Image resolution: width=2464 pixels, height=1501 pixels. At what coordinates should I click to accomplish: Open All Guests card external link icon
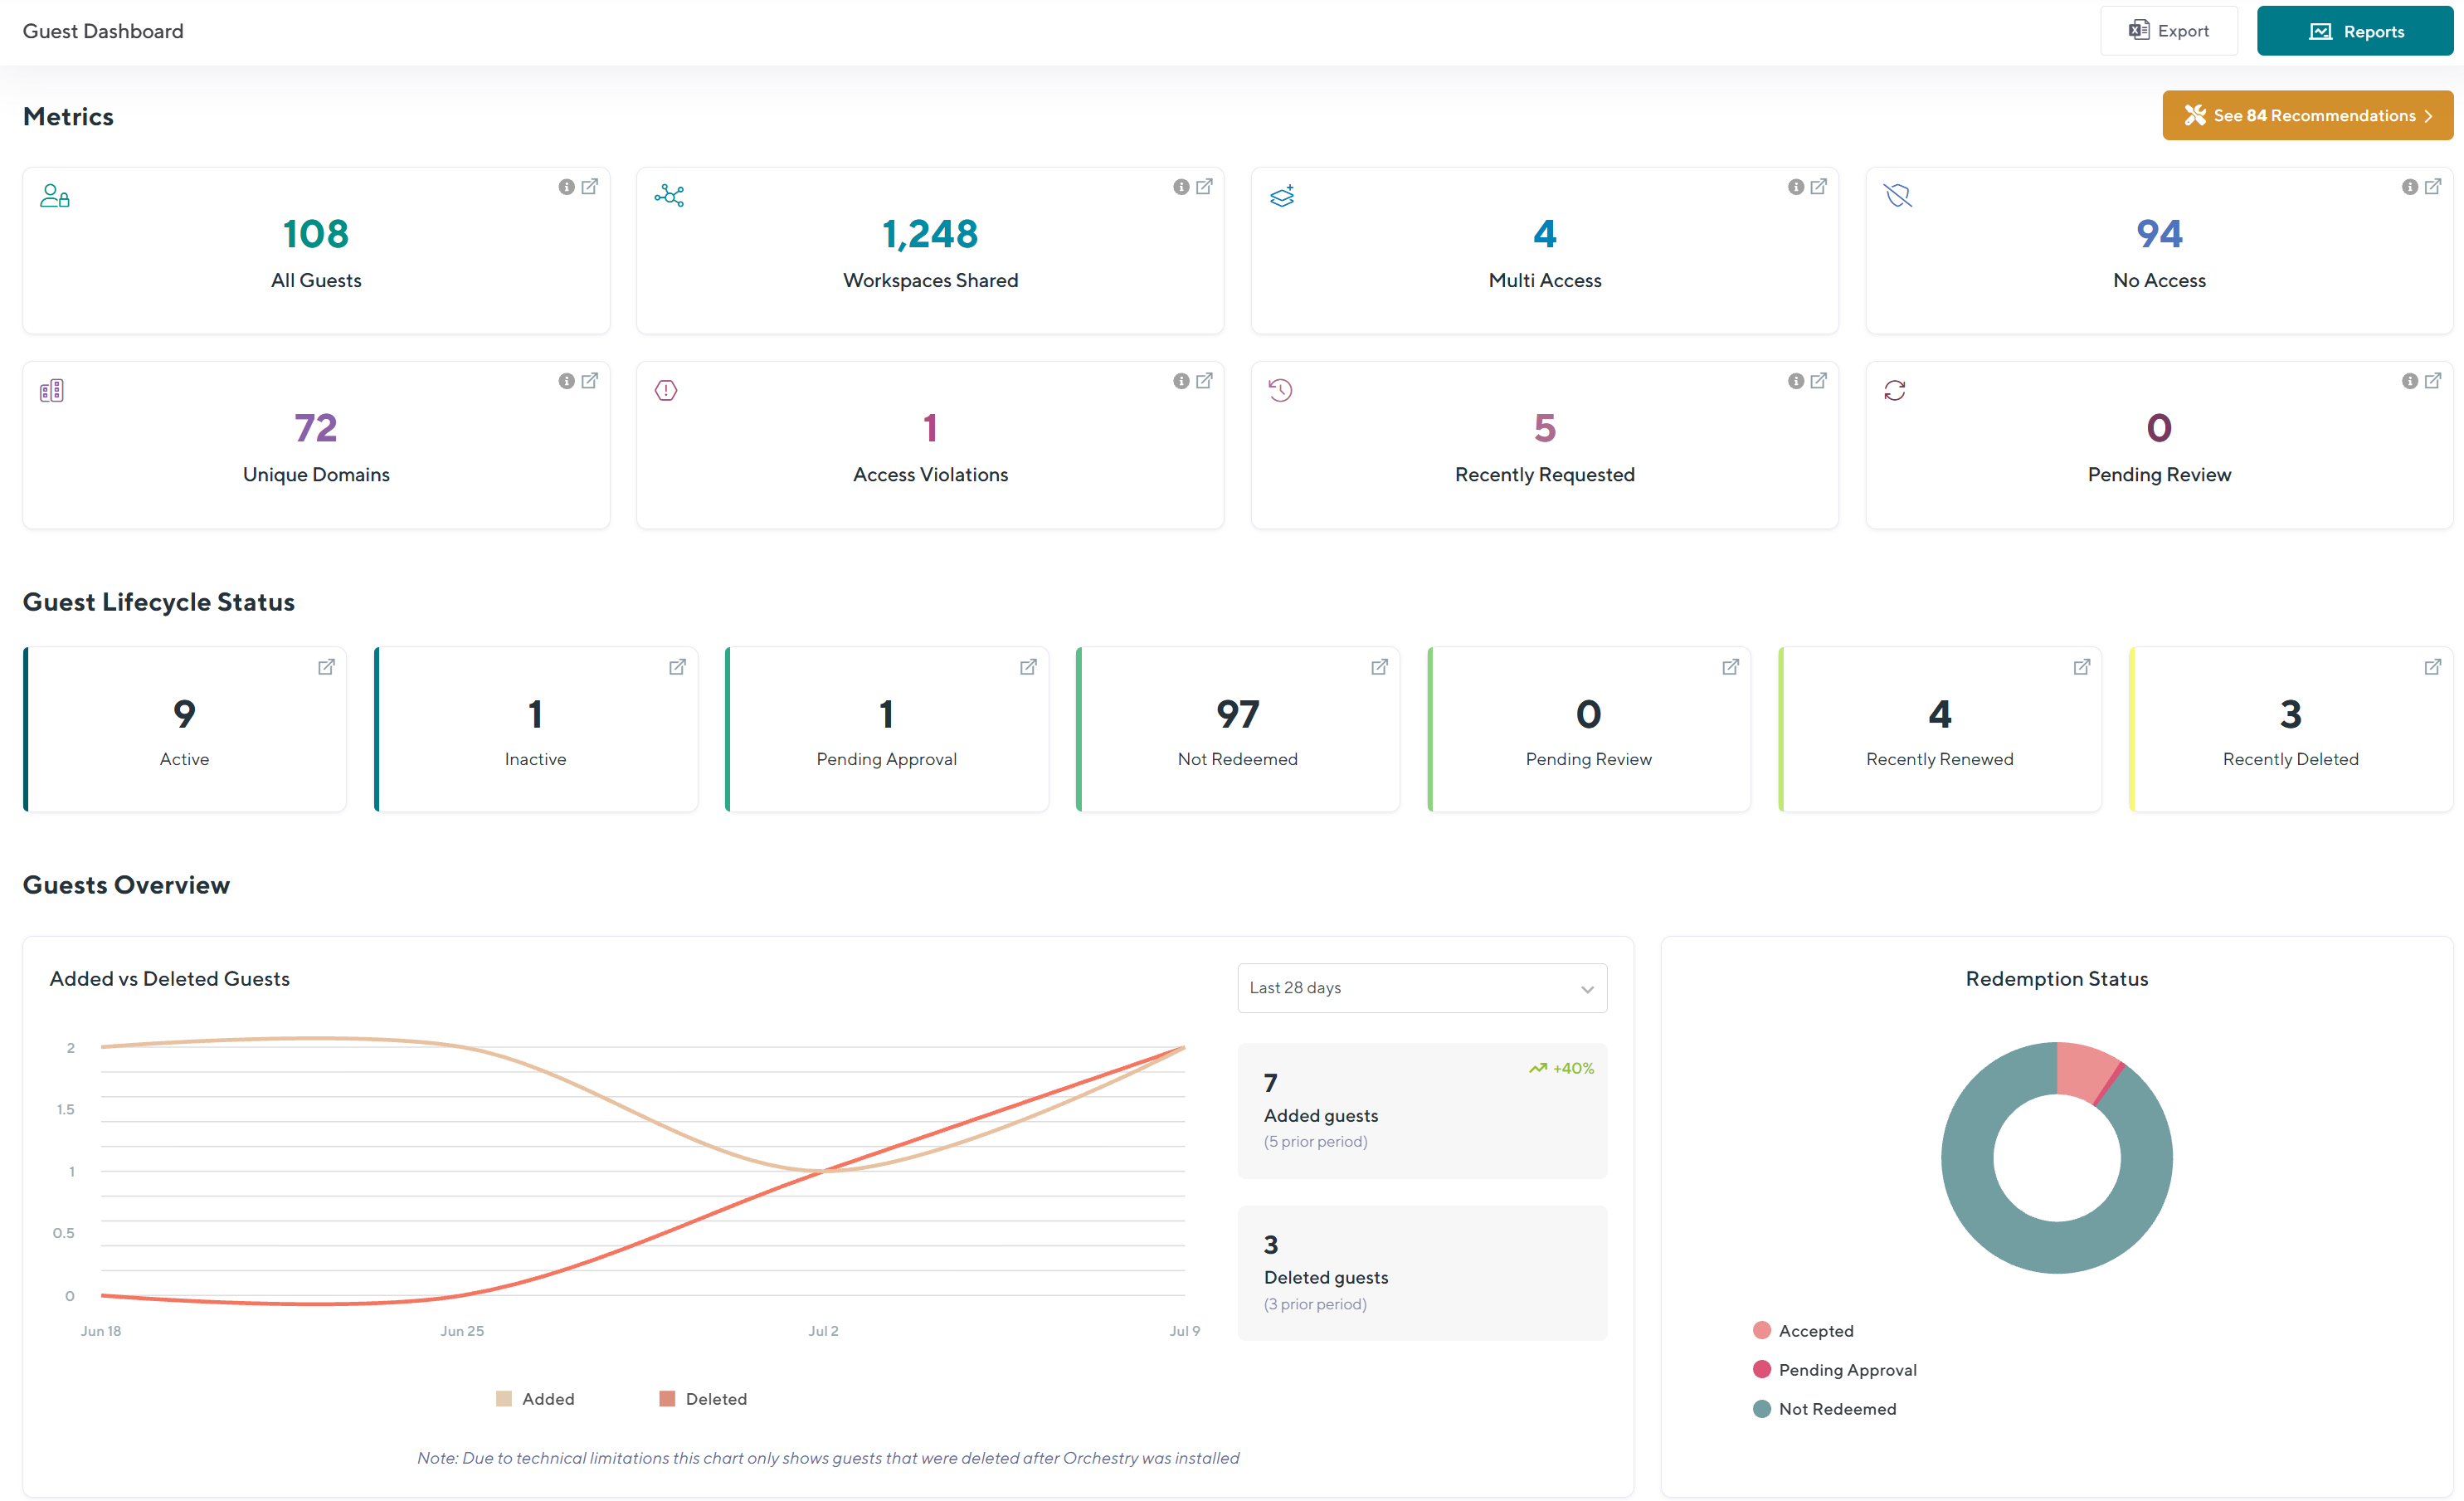coord(590,187)
